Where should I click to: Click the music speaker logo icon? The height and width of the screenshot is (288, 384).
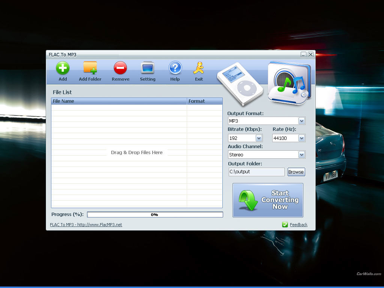(289, 83)
